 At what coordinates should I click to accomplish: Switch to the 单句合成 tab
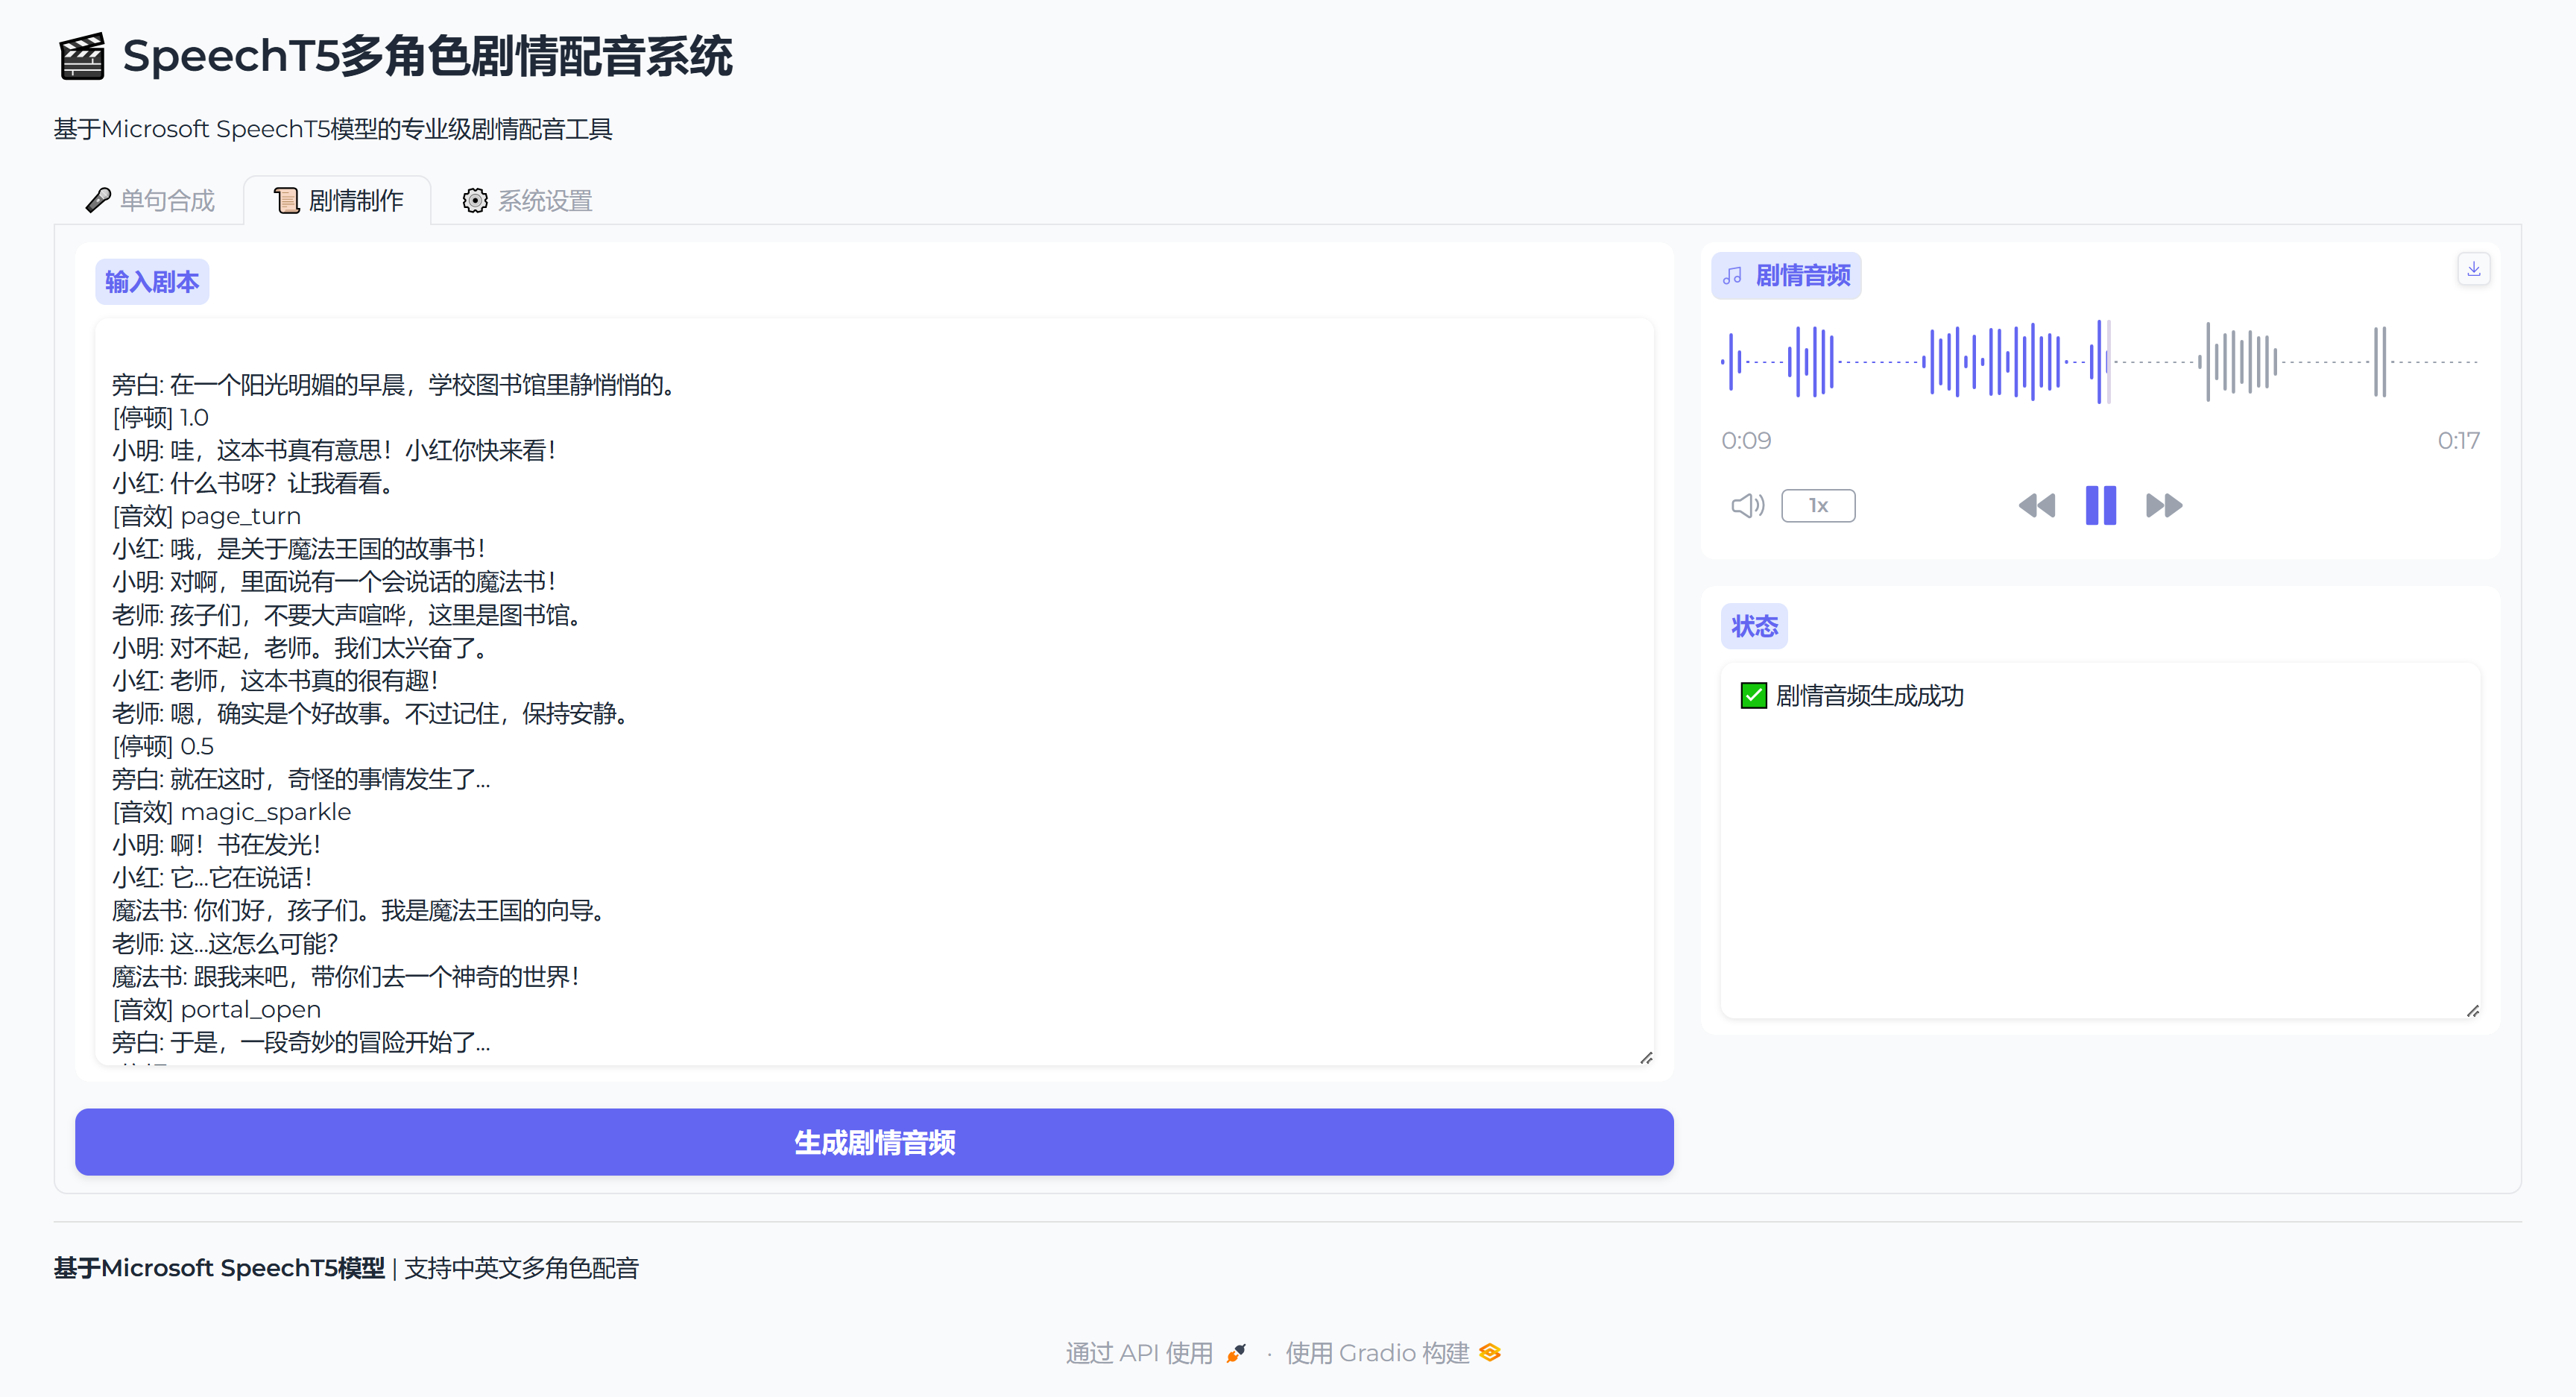pos(150,201)
